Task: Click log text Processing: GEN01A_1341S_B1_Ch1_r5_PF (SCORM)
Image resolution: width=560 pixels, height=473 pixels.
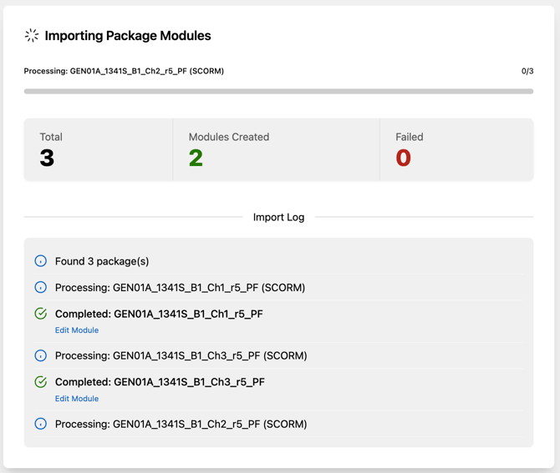Action: pos(180,287)
